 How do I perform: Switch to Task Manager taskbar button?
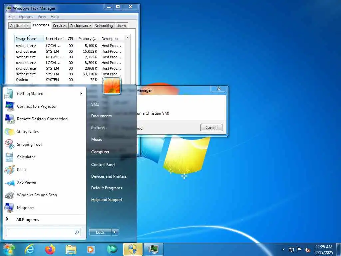pos(154,249)
